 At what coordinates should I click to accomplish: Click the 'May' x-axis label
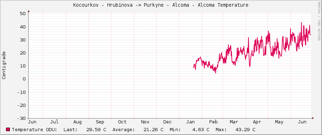[x=279, y=122]
